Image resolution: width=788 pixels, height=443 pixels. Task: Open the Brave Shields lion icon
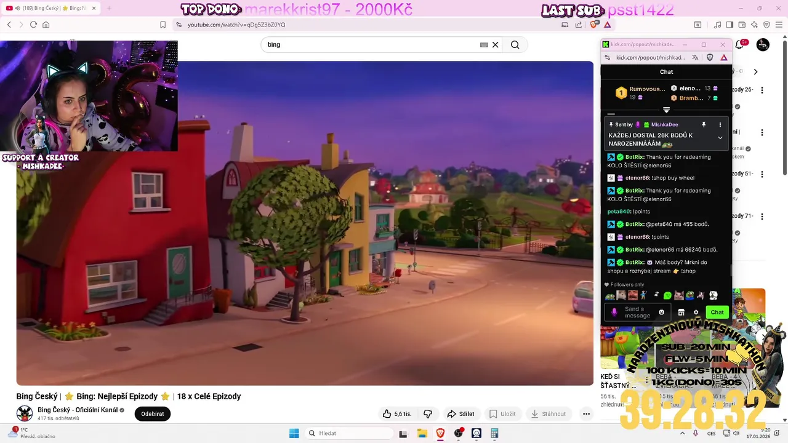coord(594,25)
